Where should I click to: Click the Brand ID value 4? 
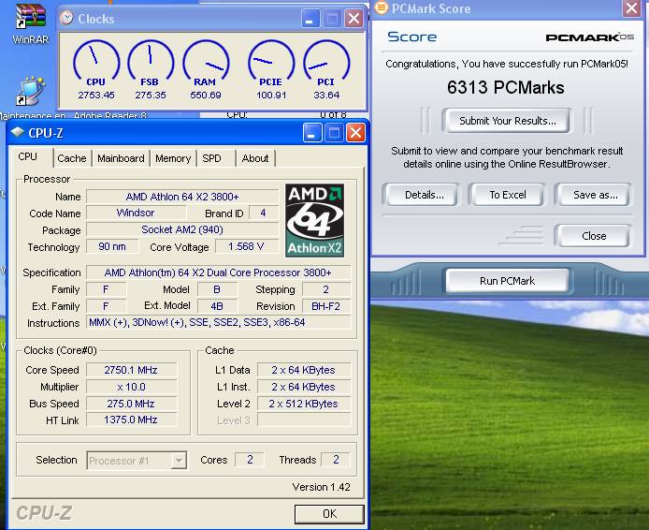click(x=263, y=213)
